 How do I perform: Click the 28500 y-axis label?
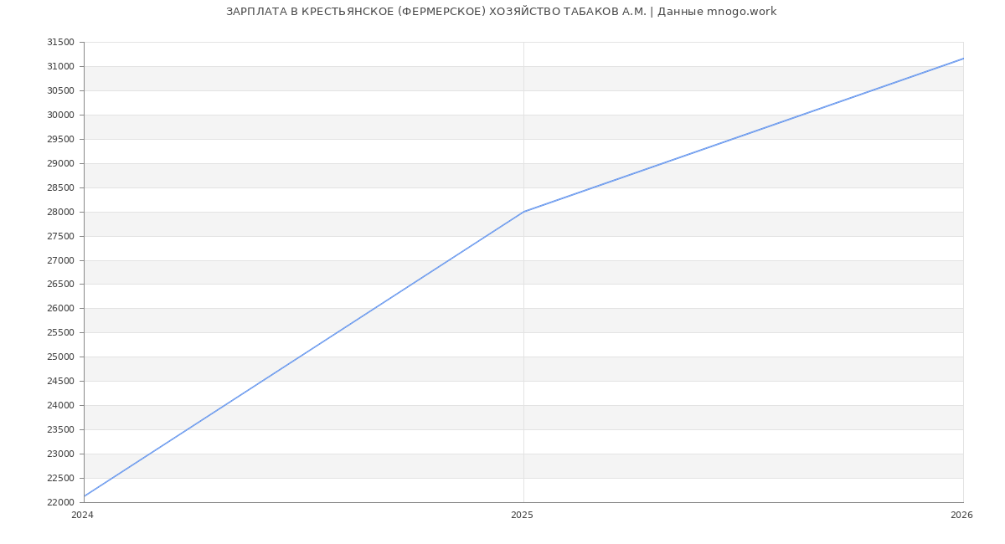coord(60,188)
